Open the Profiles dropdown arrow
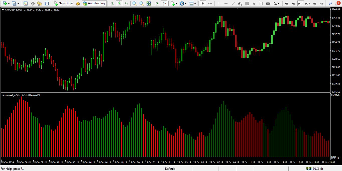The height and width of the screenshot is (171, 342). 18,3
